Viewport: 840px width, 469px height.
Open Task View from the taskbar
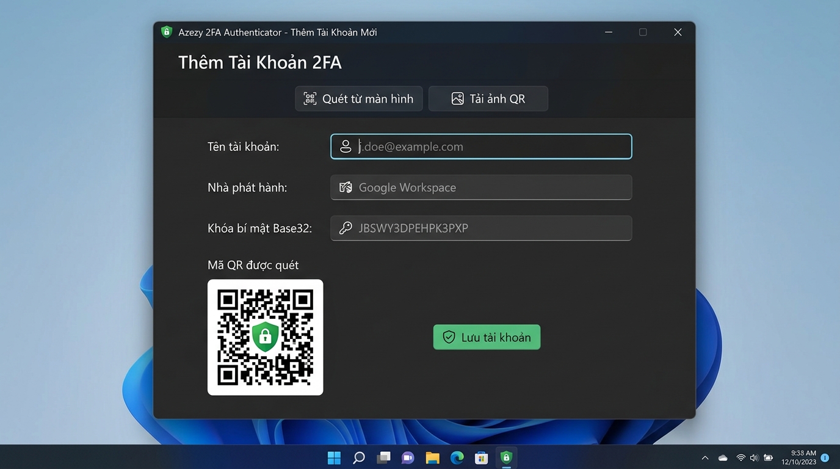(383, 457)
